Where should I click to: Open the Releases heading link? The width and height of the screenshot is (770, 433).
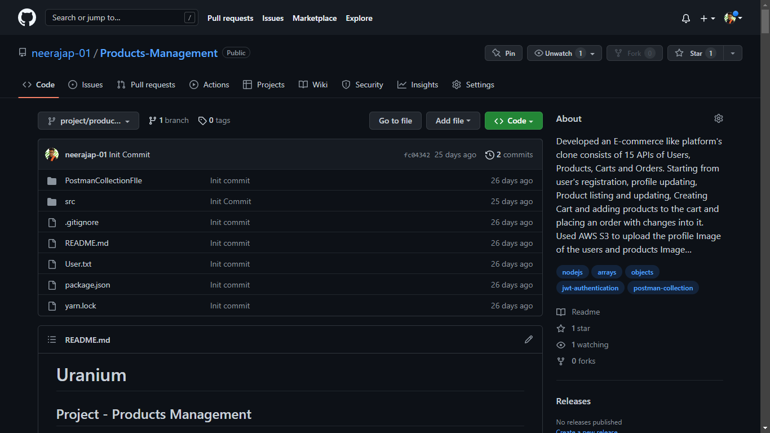(x=573, y=401)
